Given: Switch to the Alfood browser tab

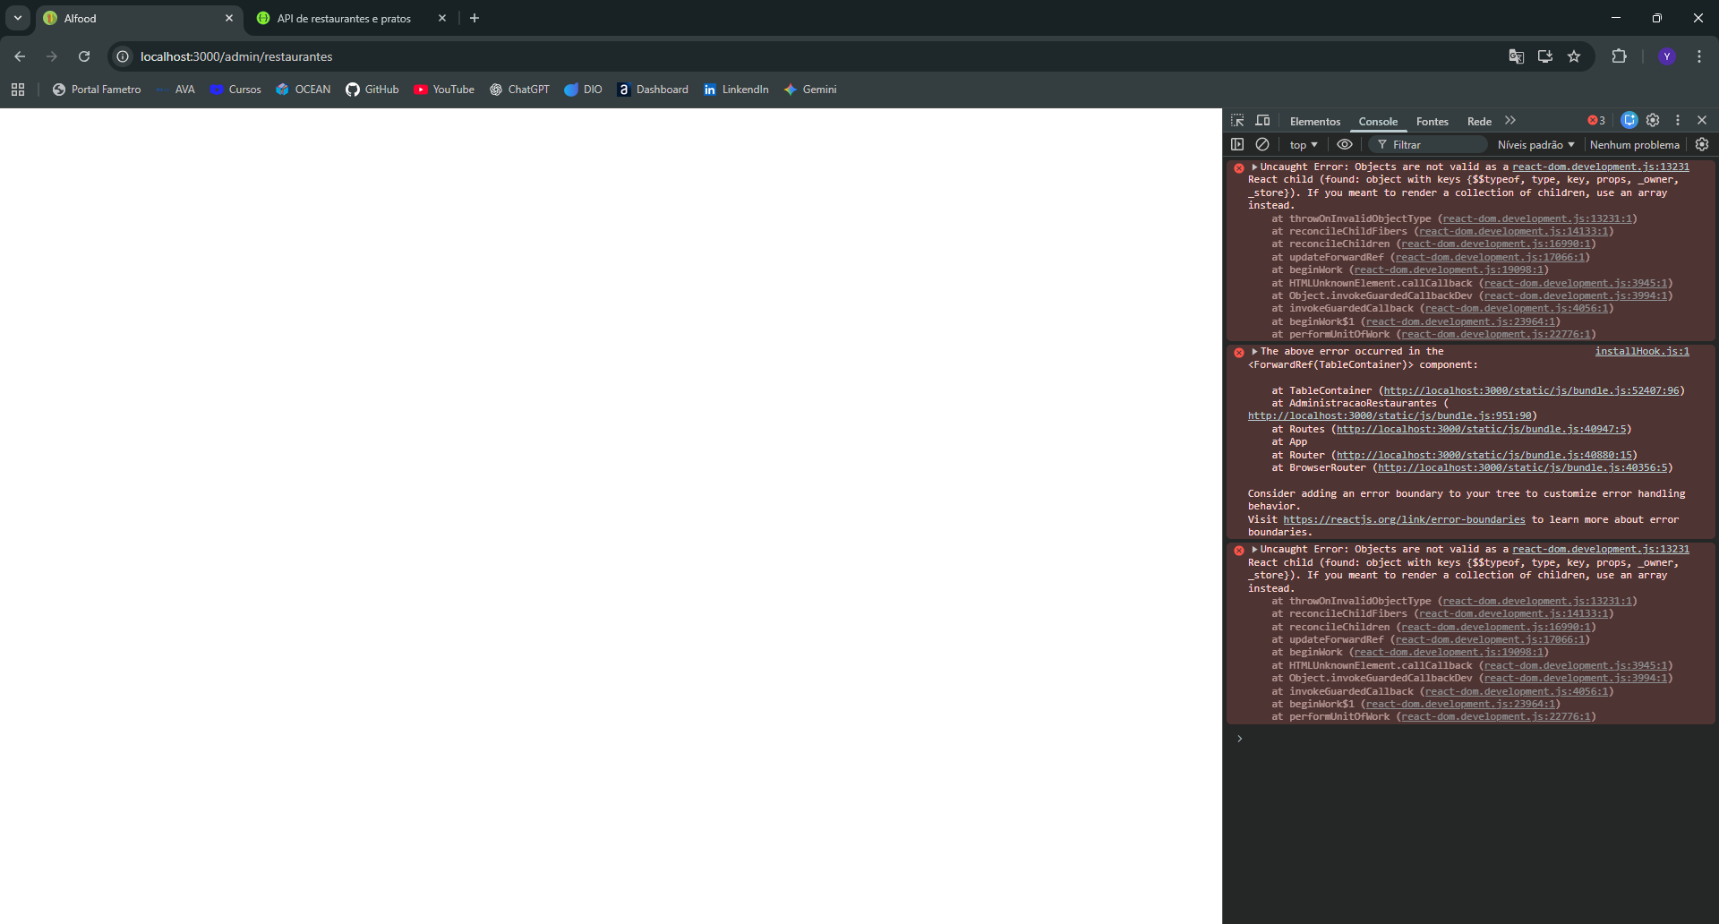Looking at the screenshot, I should (x=140, y=18).
